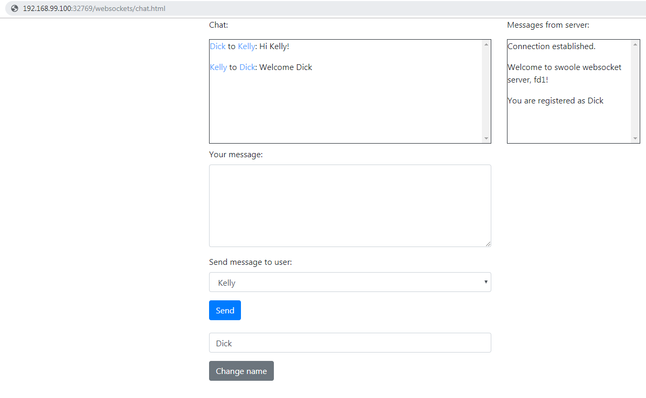Click the 'Your message:' label
The image size is (646, 398).
pos(236,154)
